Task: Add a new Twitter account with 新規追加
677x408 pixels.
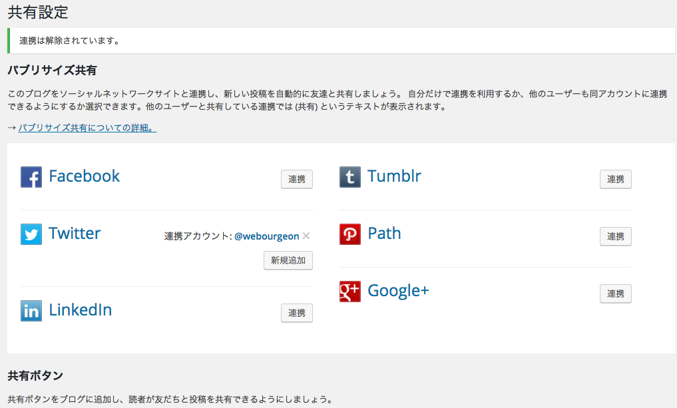Action: pyautogui.click(x=288, y=260)
